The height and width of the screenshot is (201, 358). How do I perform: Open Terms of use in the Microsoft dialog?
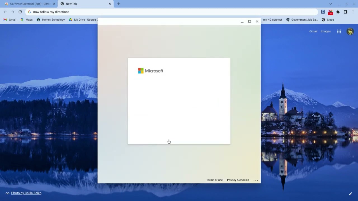tap(215, 180)
